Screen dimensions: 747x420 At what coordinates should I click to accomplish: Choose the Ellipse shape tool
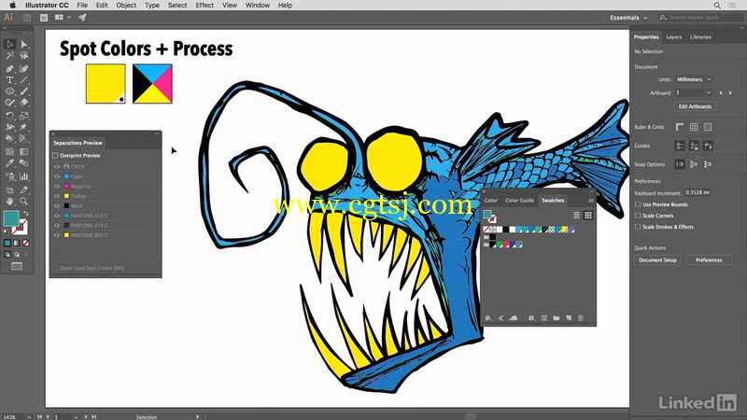[x=9, y=91]
